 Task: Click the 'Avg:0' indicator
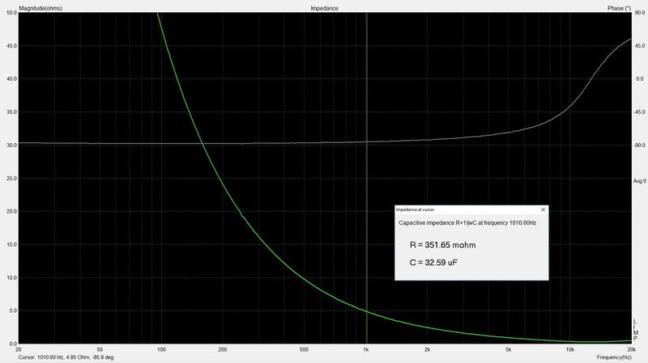pyautogui.click(x=640, y=181)
